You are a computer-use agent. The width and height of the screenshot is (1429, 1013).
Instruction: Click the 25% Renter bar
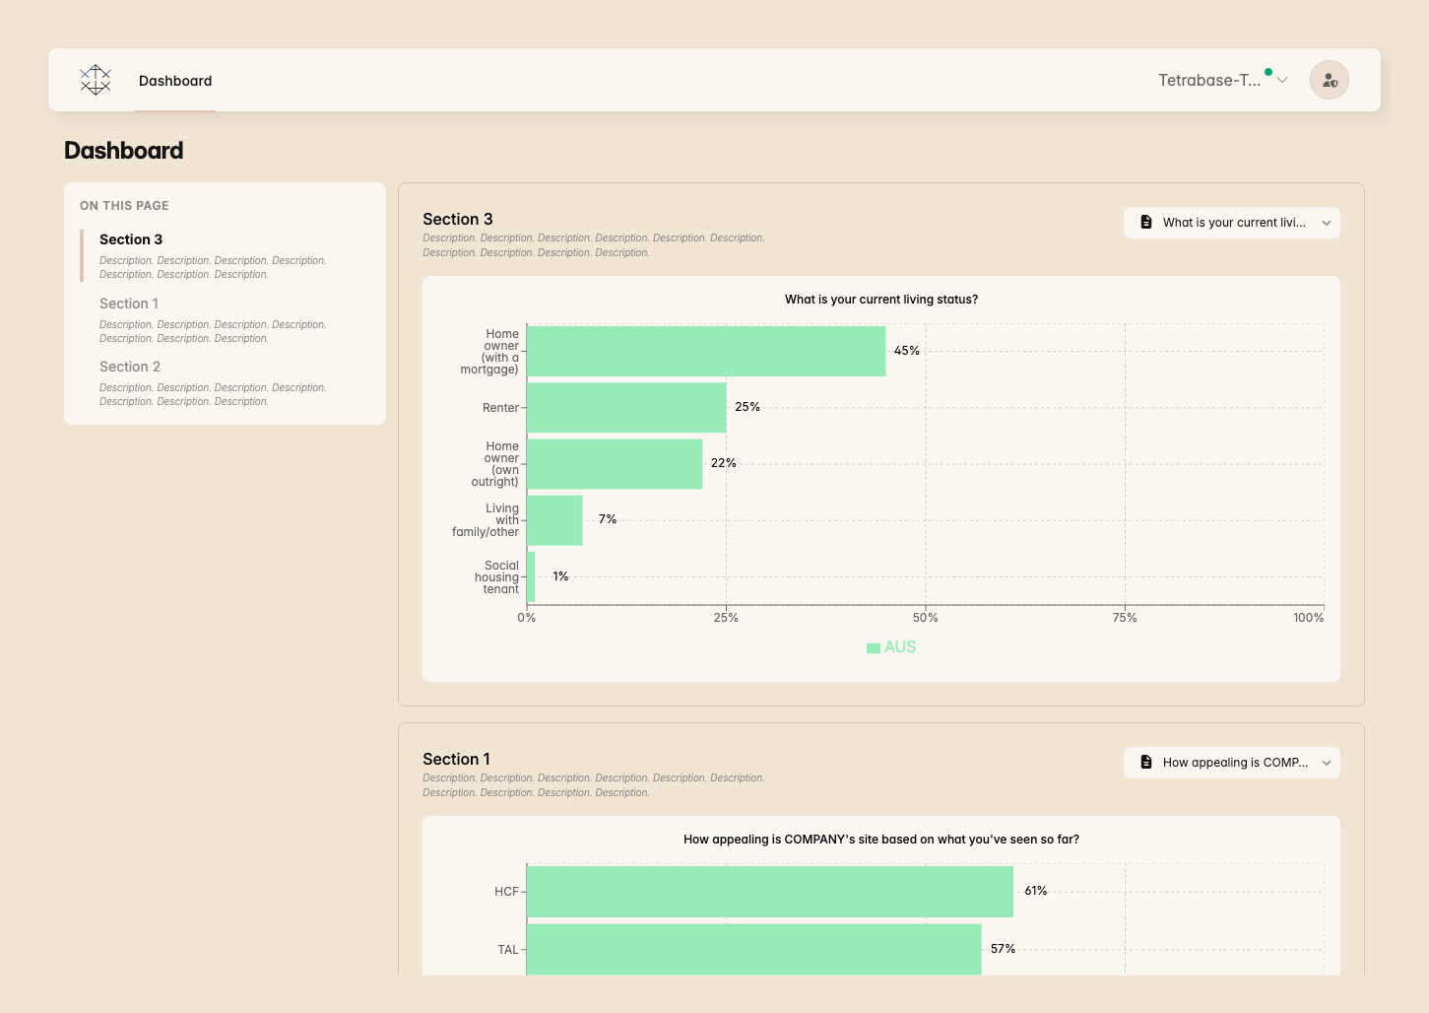coord(626,408)
